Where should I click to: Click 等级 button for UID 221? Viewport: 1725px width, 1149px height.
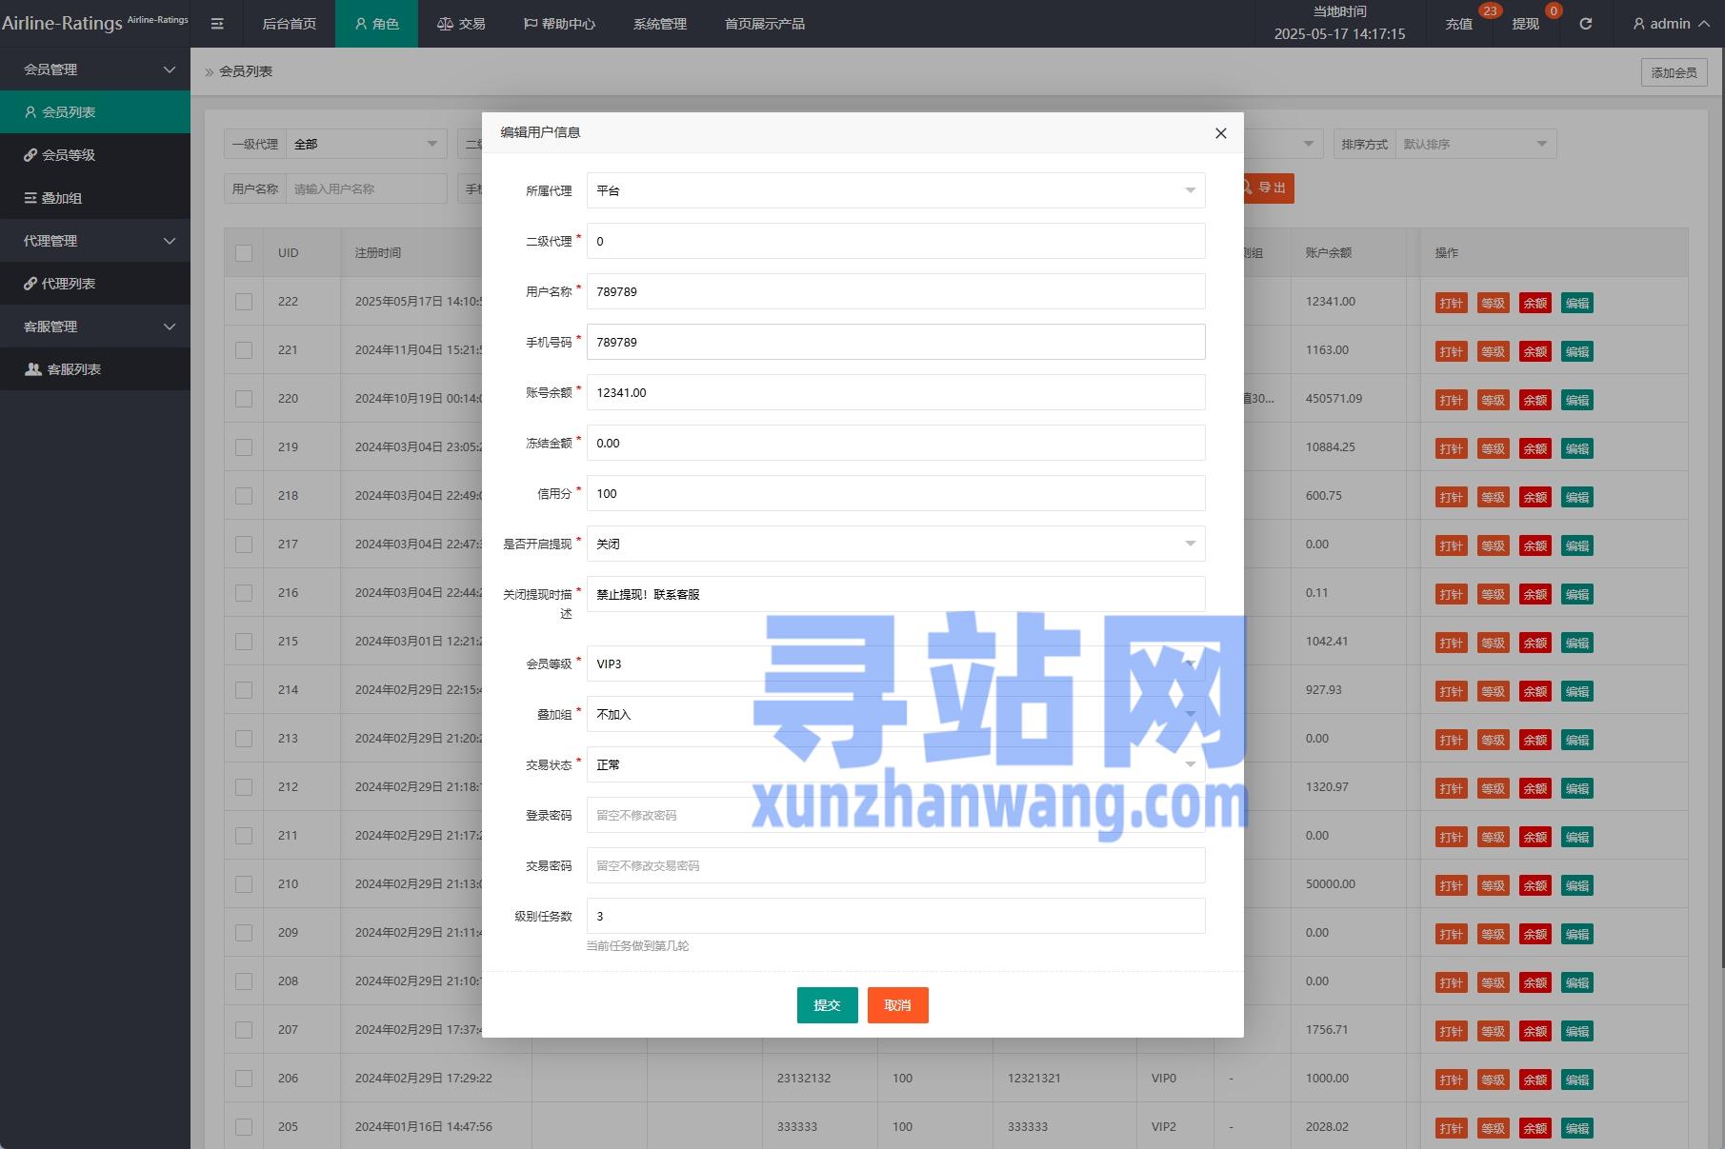click(1493, 352)
